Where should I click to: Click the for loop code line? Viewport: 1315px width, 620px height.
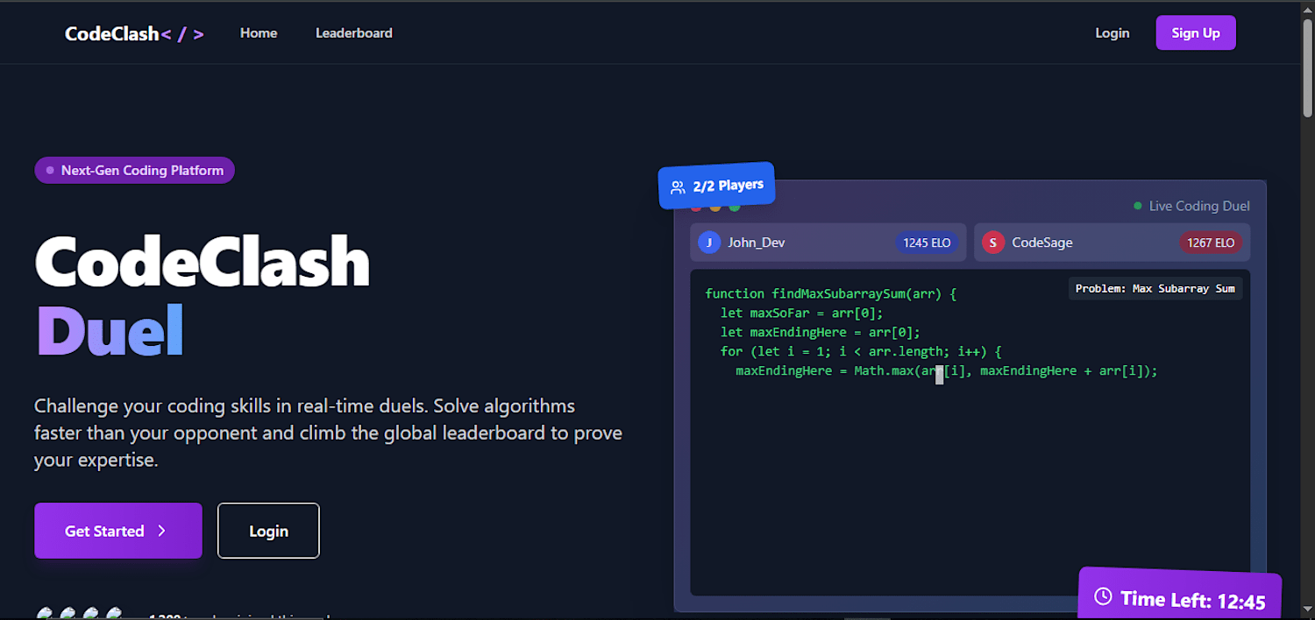(861, 352)
